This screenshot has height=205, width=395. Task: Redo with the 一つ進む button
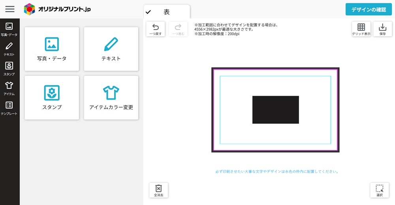click(178, 29)
